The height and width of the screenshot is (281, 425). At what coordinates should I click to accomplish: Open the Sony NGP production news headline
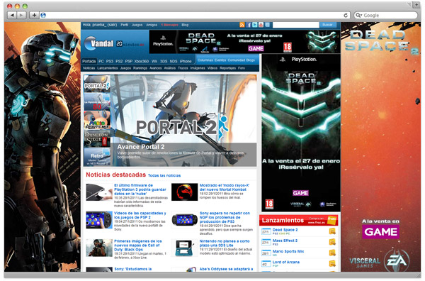point(225,217)
